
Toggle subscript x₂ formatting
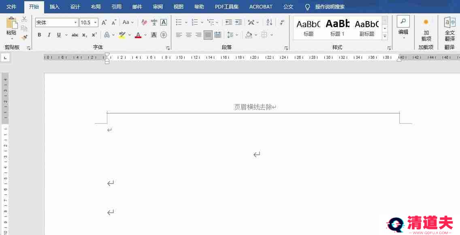tap(85, 35)
